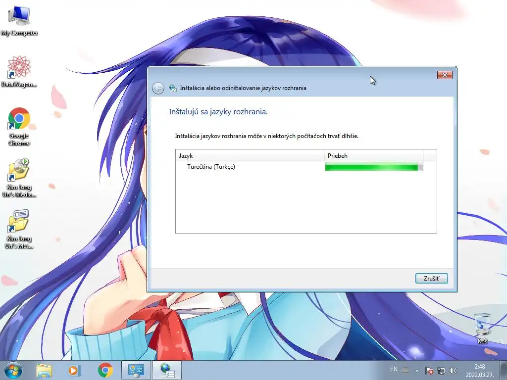Launch Google Chrome desktop shortcut
The image size is (507, 380).
click(19, 127)
